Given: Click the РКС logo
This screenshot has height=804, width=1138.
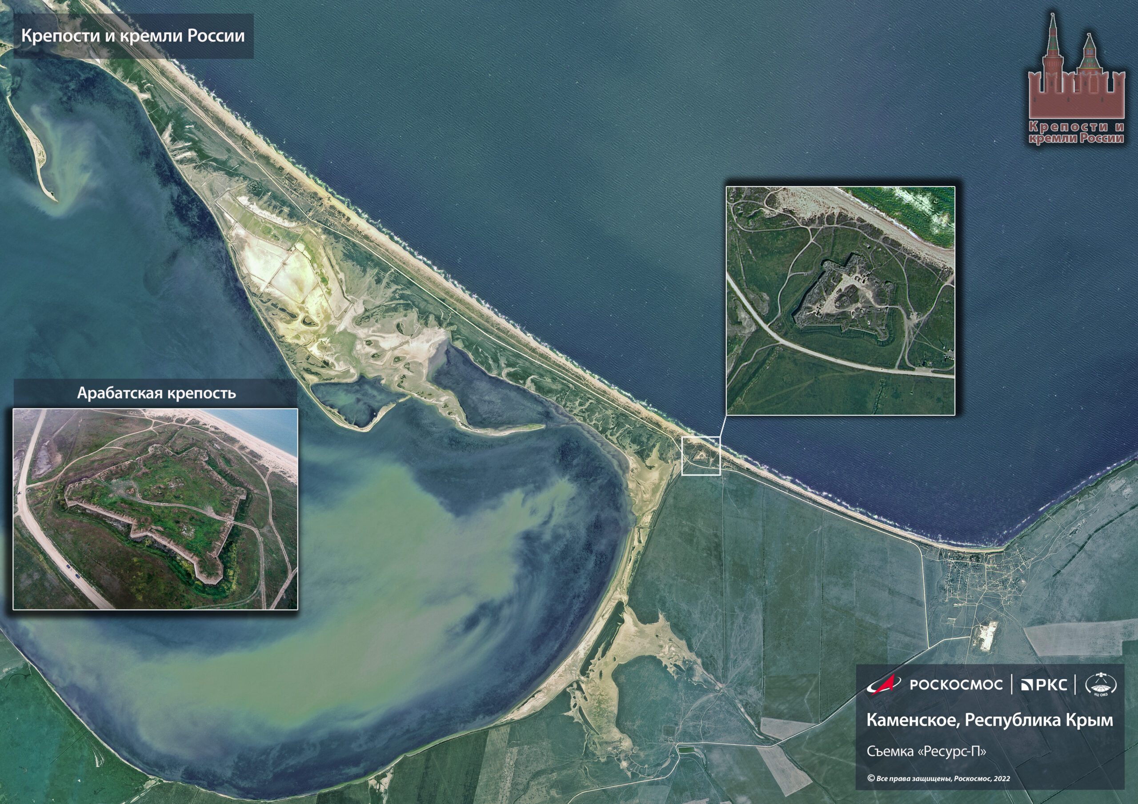Looking at the screenshot, I should coord(1044,685).
